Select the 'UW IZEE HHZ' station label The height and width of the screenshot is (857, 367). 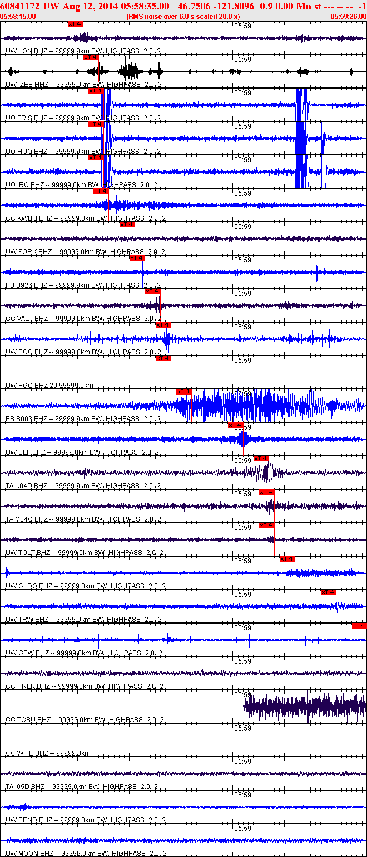pos(29,85)
